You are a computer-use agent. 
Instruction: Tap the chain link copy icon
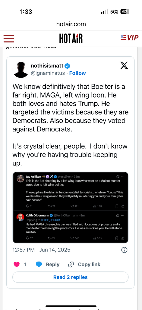71,265
